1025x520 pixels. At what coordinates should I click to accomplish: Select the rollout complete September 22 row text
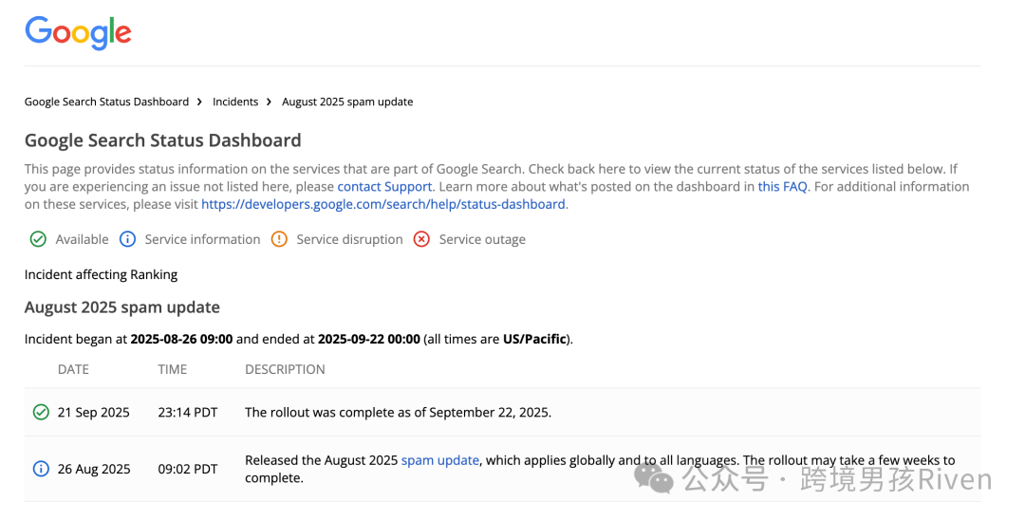click(x=398, y=413)
